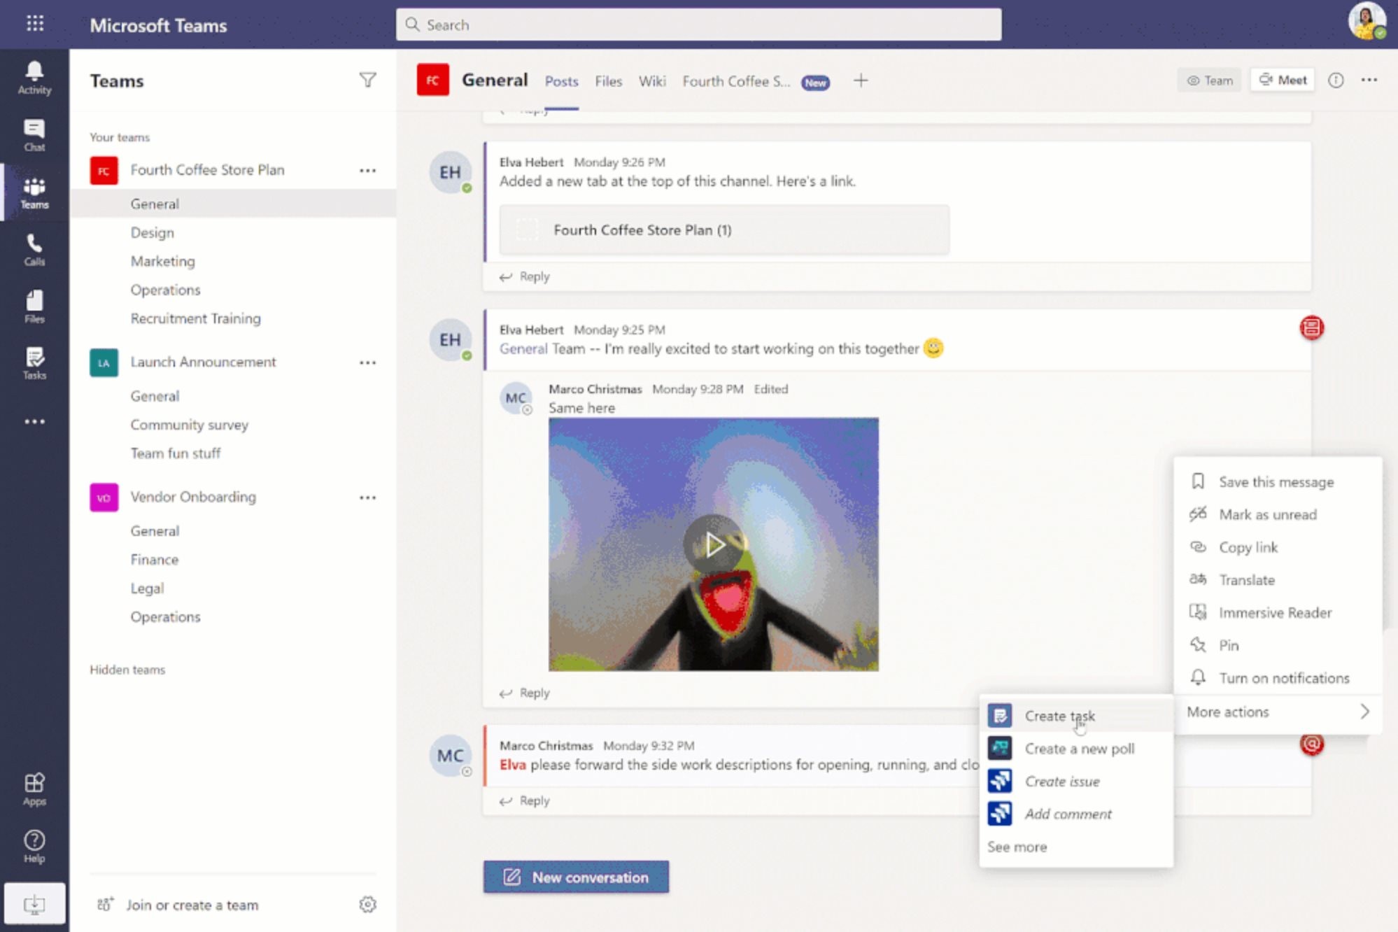Screen dimensions: 1398x932
Task: Reply to Marco's side work message
Action: tap(525, 800)
